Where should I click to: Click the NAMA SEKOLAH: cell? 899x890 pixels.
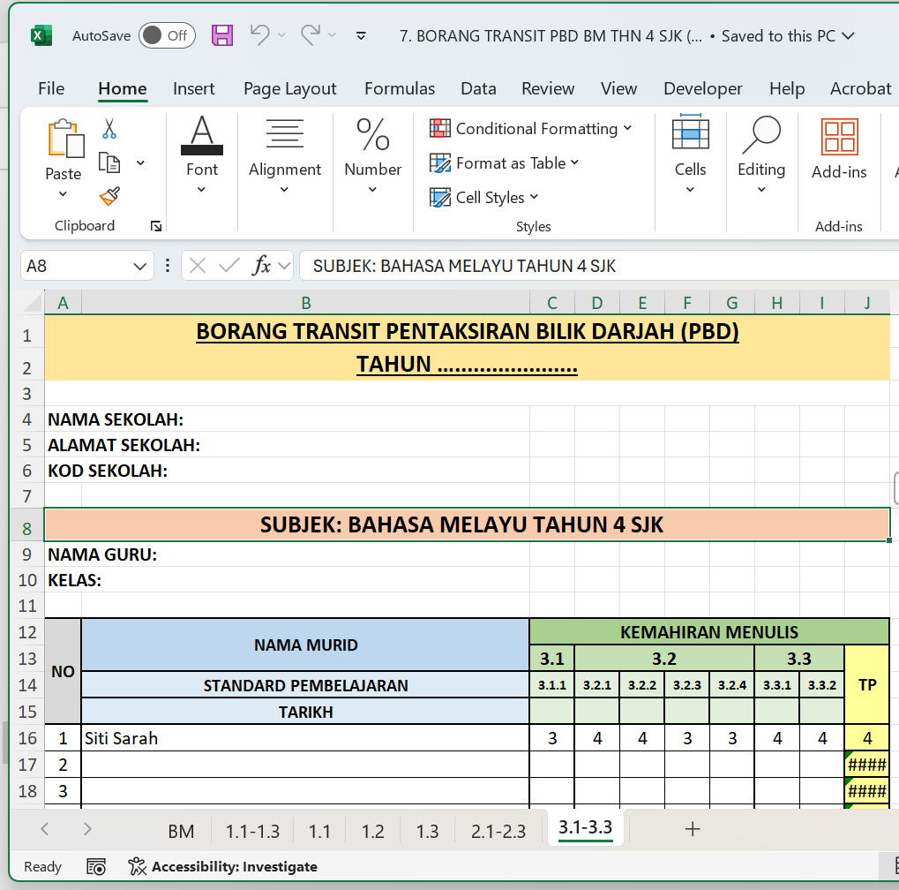(x=287, y=419)
